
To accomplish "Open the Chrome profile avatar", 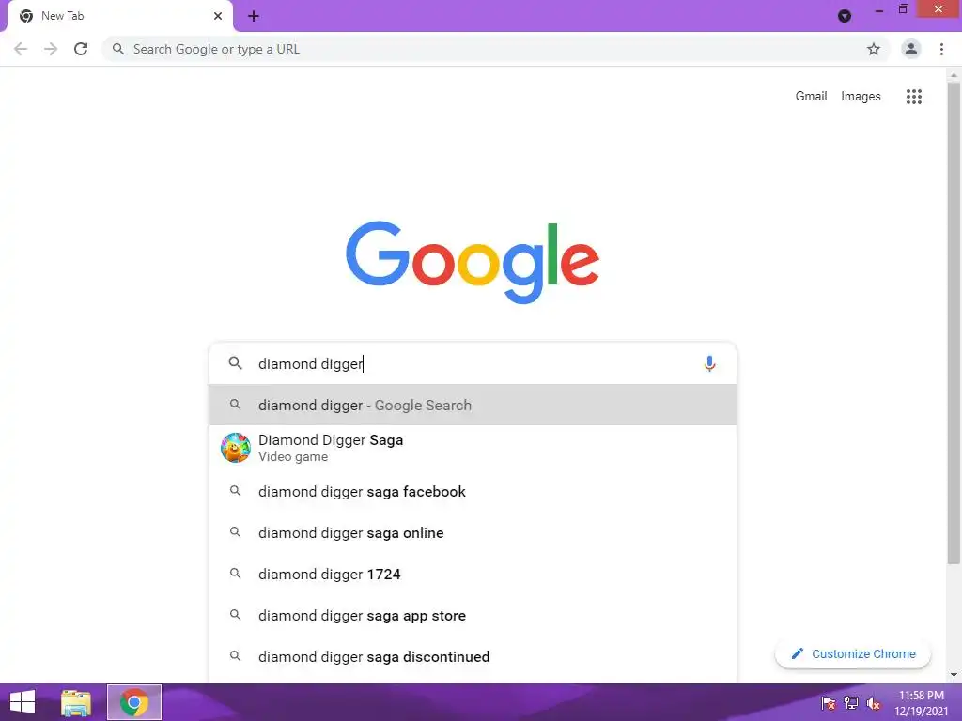I will coord(911,49).
